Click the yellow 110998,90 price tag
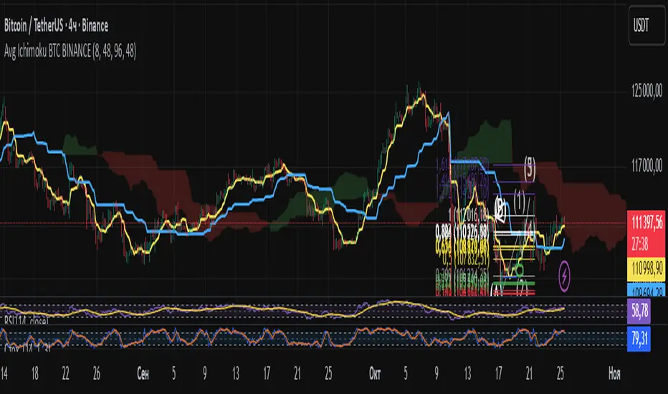 [646, 266]
